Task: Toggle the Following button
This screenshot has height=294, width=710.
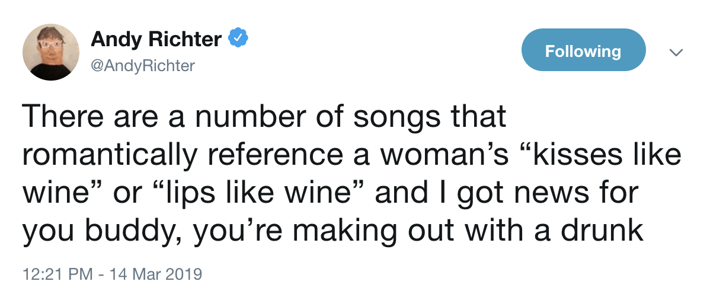Action: click(x=583, y=50)
